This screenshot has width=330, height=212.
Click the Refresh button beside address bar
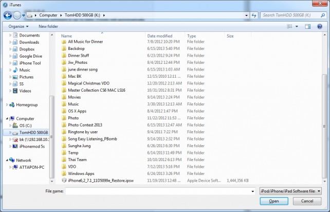[254, 15]
